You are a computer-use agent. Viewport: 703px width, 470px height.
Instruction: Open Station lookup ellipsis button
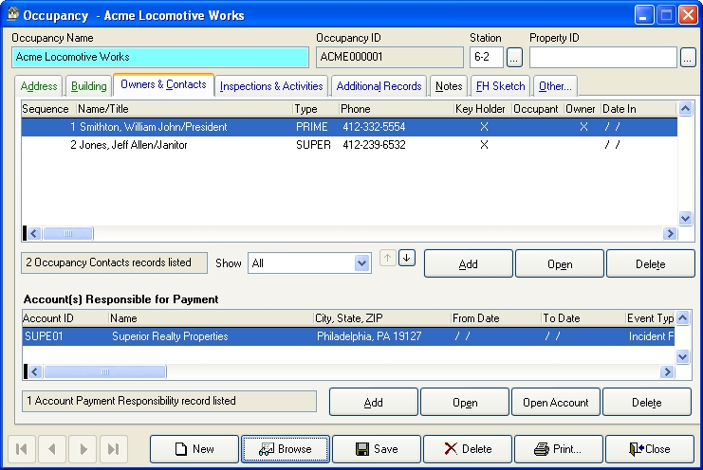(x=514, y=57)
